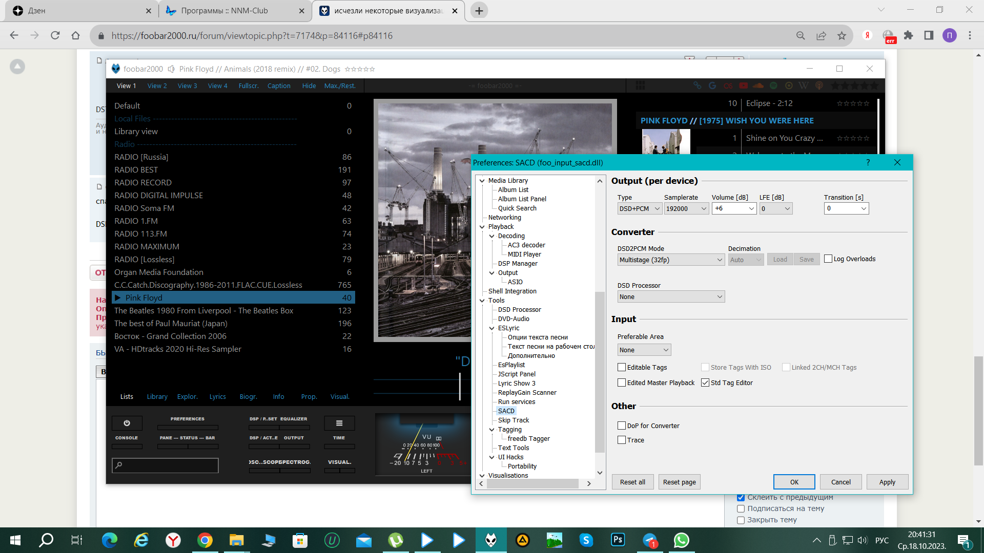Open the hamburger menu button above TIME
Image resolution: width=984 pixels, height=553 pixels.
(339, 423)
